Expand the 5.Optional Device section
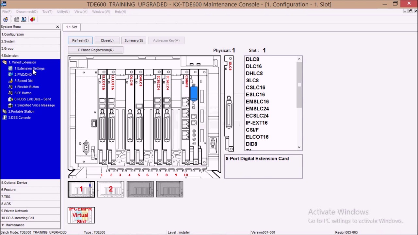Viewport: 418px width, 235px height. [30, 183]
